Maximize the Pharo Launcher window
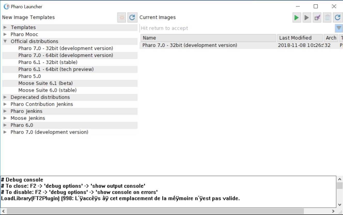The width and height of the screenshot is (343, 215). (316, 6)
